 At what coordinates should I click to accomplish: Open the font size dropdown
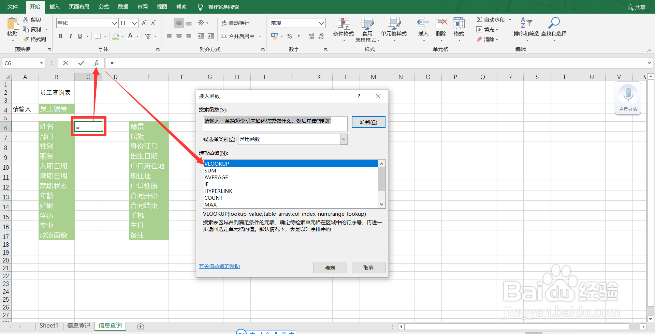coord(133,23)
